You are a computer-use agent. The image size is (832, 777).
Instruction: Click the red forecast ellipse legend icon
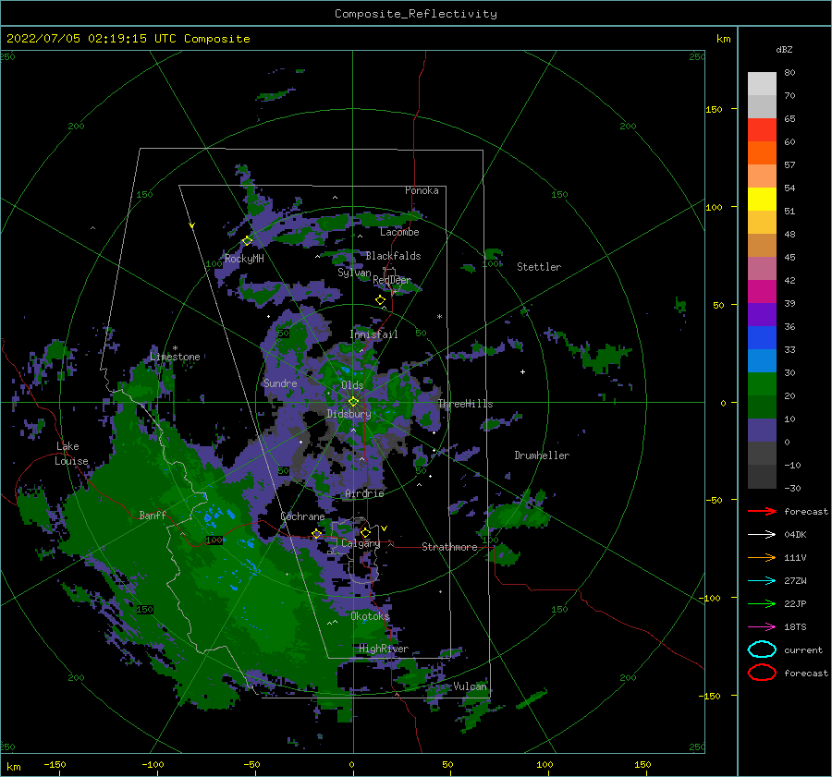[x=762, y=673]
